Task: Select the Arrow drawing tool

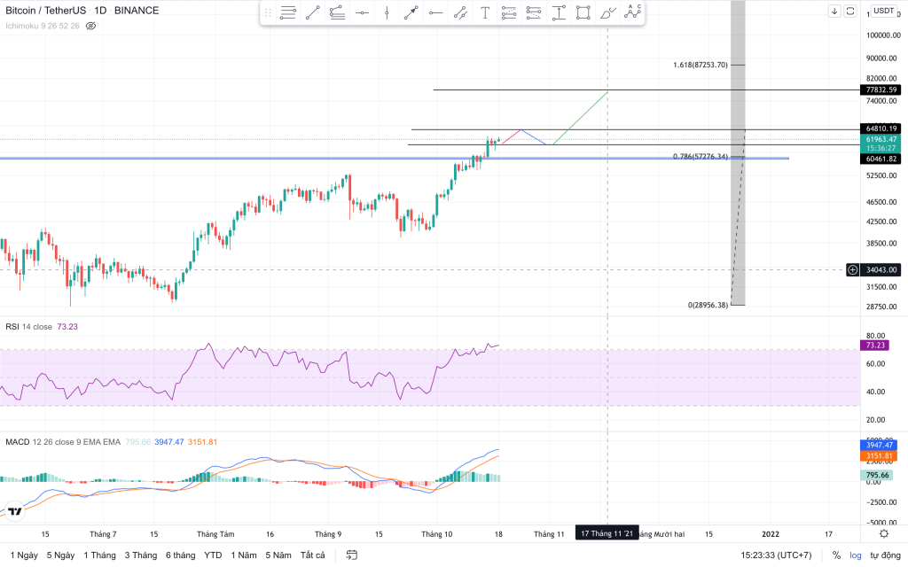Action: pyautogui.click(x=411, y=12)
